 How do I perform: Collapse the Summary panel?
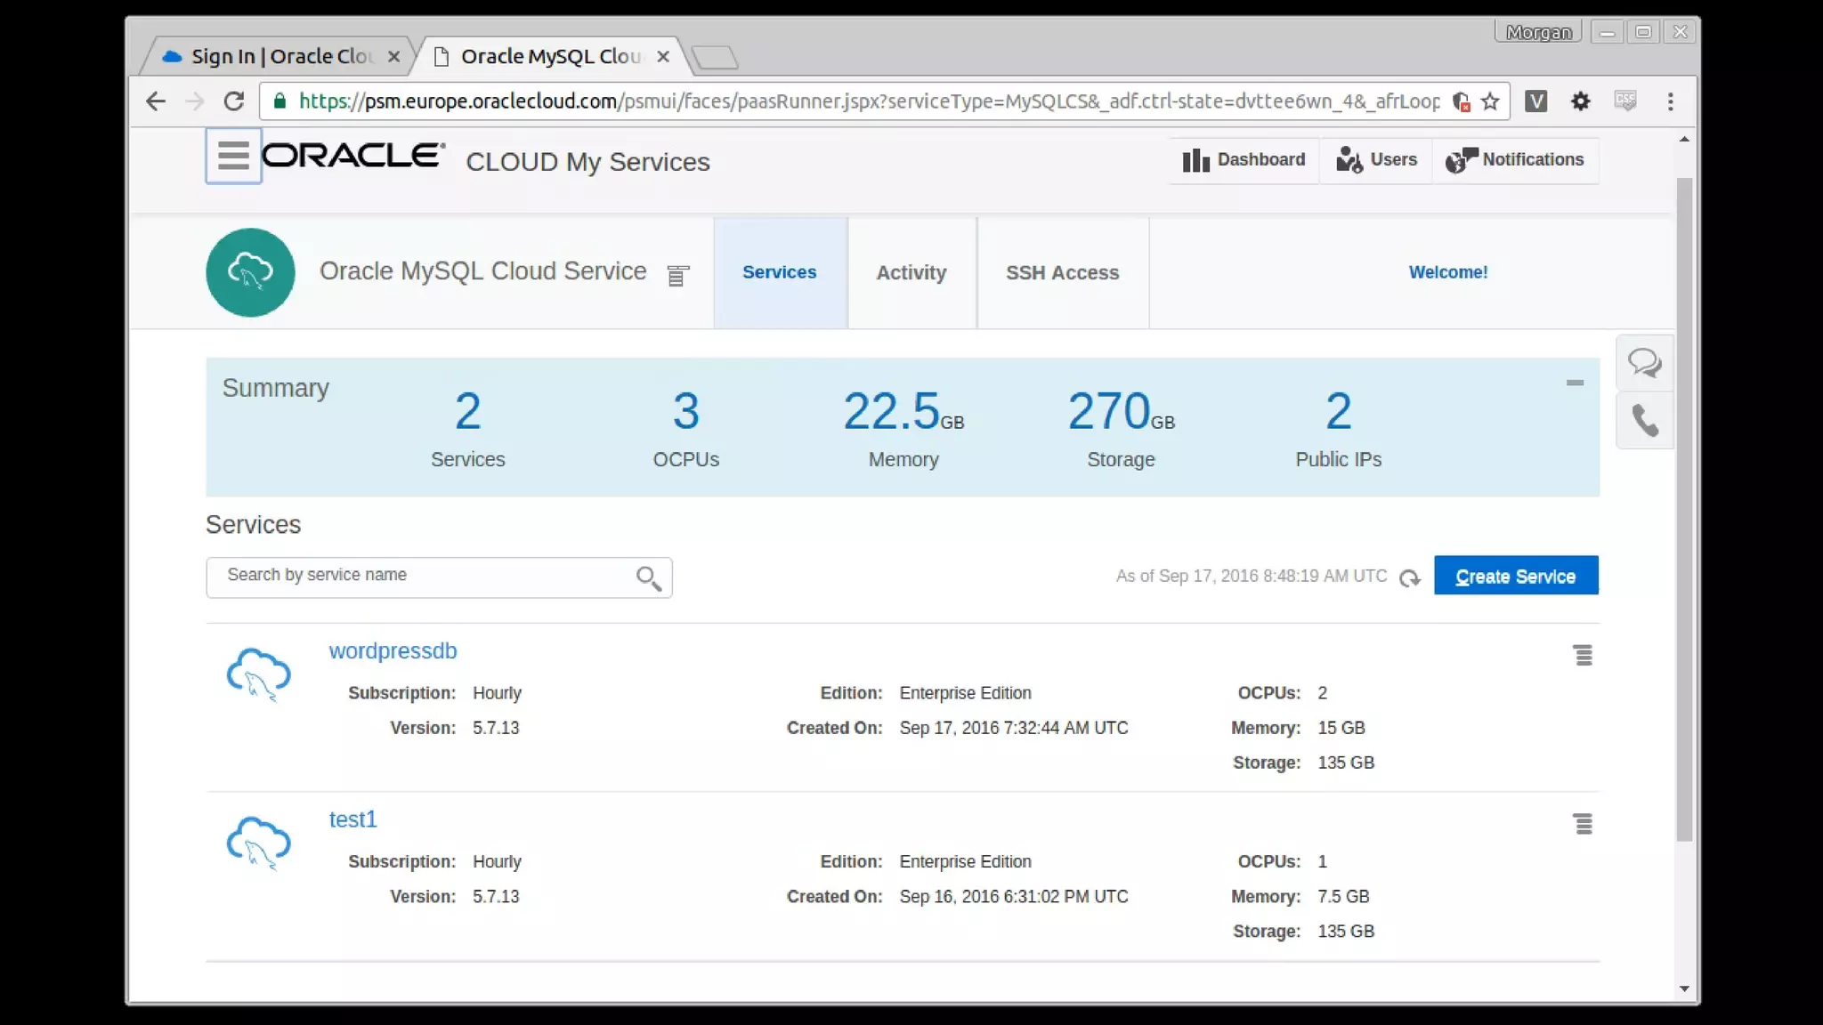pos(1575,383)
